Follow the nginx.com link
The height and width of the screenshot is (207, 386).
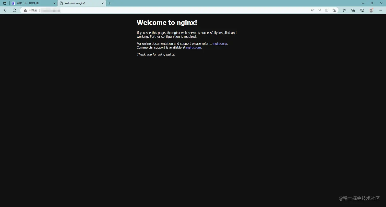[x=194, y=47]
